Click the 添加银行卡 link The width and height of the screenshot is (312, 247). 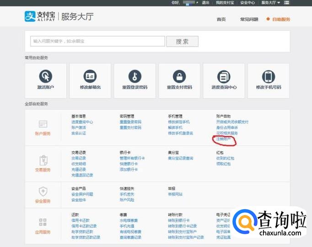pos(129,169)
